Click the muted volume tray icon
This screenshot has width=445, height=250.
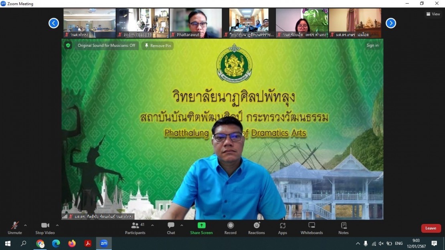[x=381, y=244]
